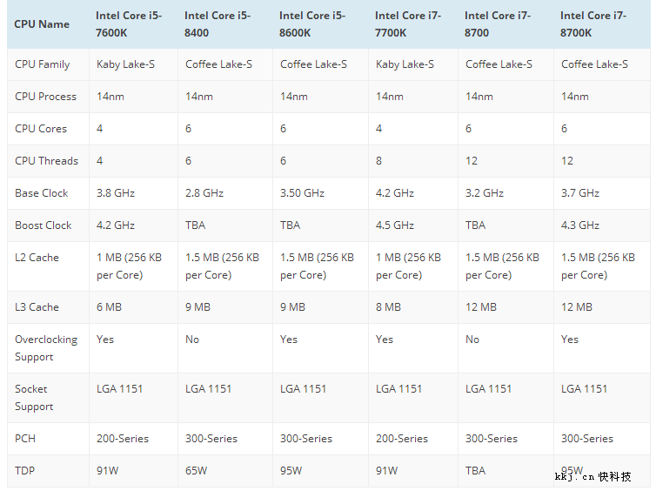Click the Intel Core i5-8400 column header
The width and height of the screenshot is (656, 491).
pos(218,24)
